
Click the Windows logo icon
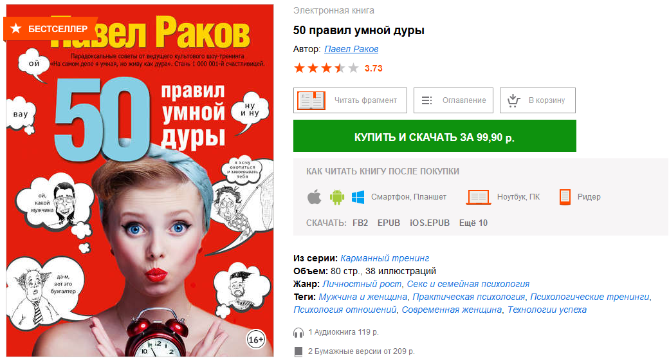coord(358,198)
